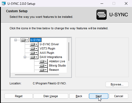Click the U-SYNC logo icon
The height and width of the screenshot is (103, 132).
coord(102,15)
